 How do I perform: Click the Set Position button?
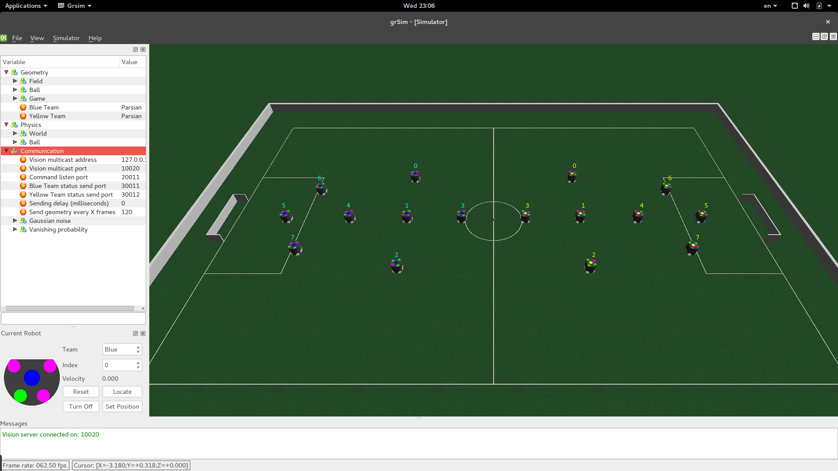pos(121,406)
